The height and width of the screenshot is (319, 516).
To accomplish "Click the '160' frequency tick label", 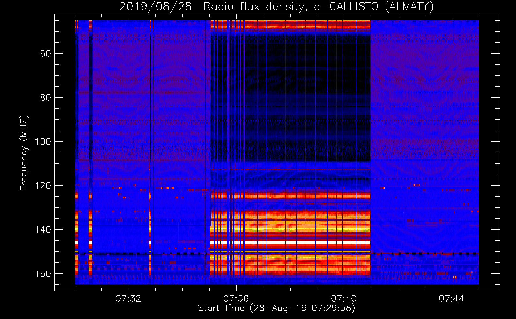I will 43,274.
